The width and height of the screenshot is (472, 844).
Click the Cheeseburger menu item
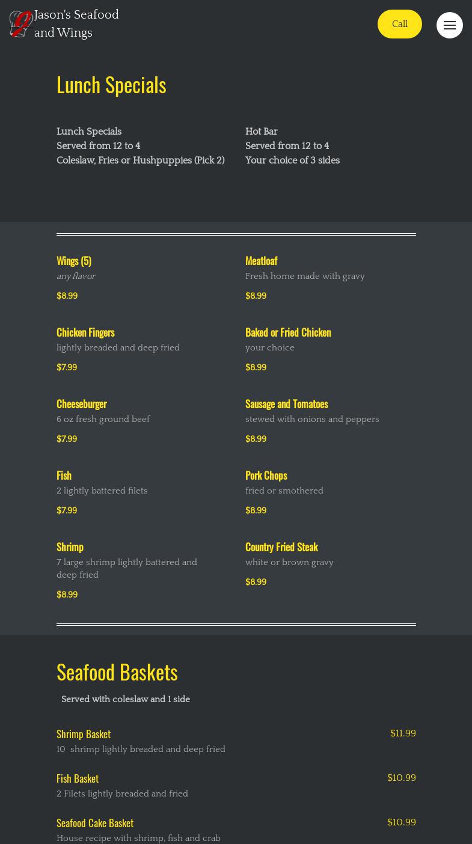[x=81, y=404]
